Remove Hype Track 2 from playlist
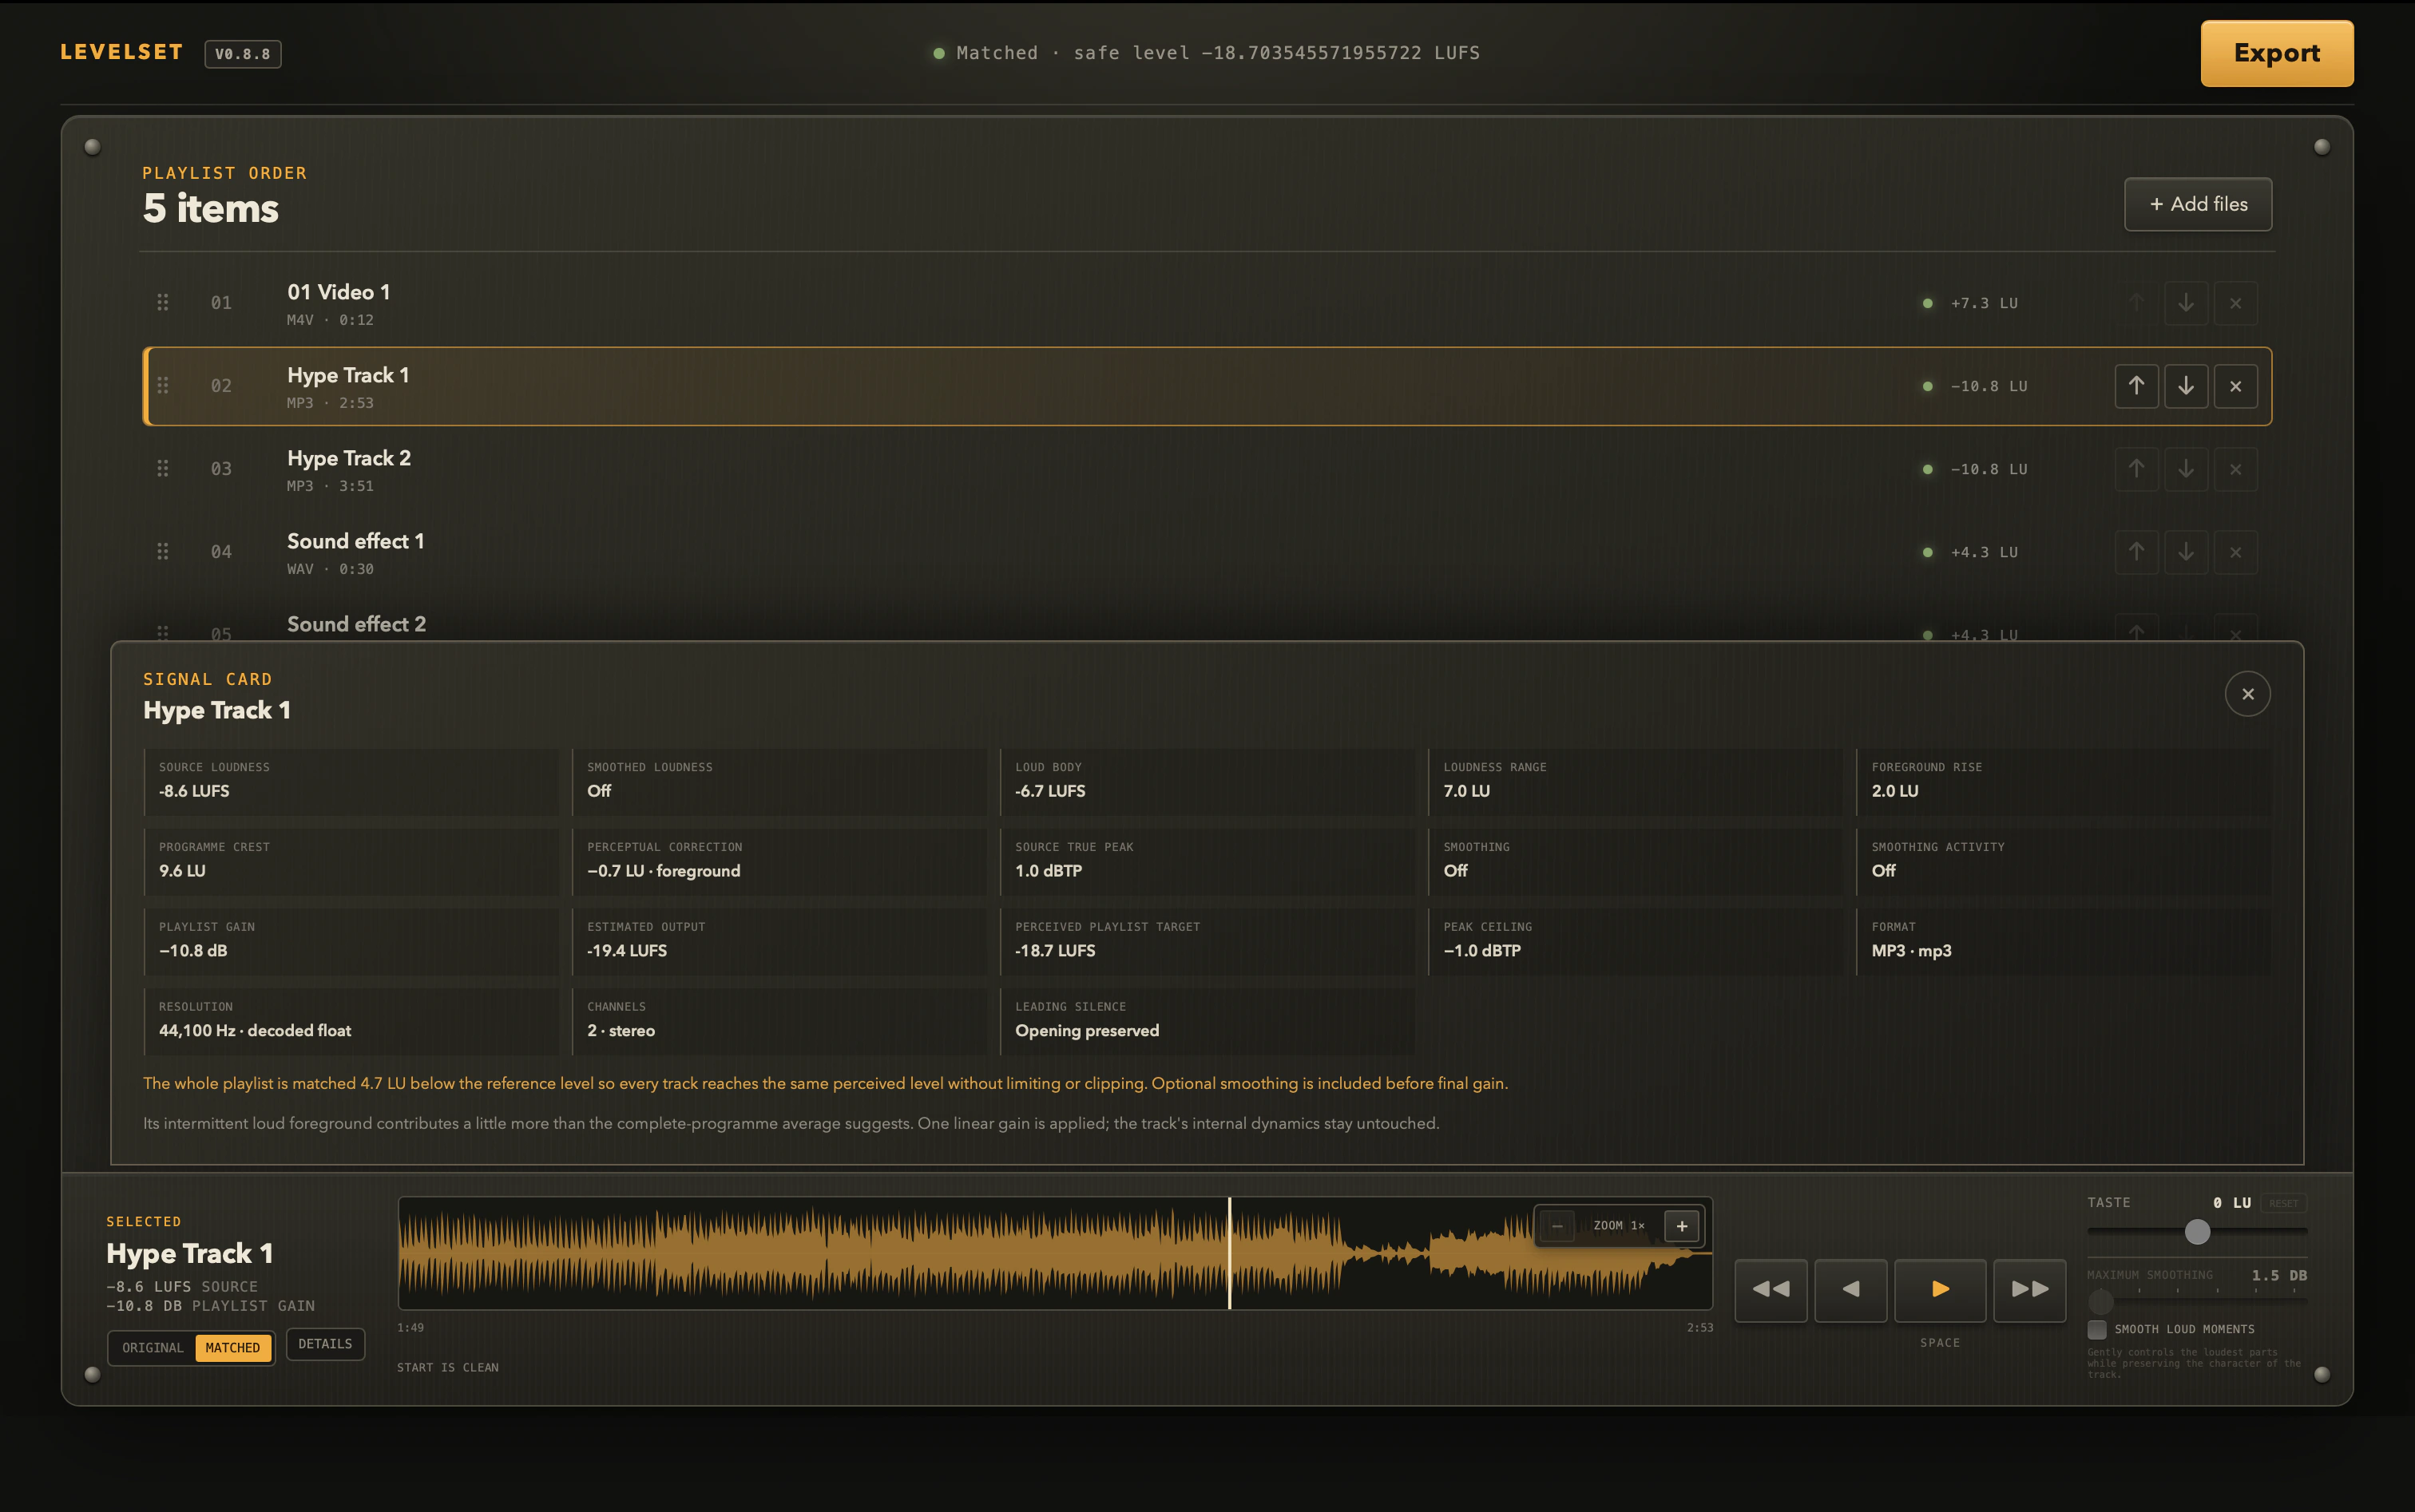The height and width of the screenshot is (1512, 2415). (x=2235, y=469)
